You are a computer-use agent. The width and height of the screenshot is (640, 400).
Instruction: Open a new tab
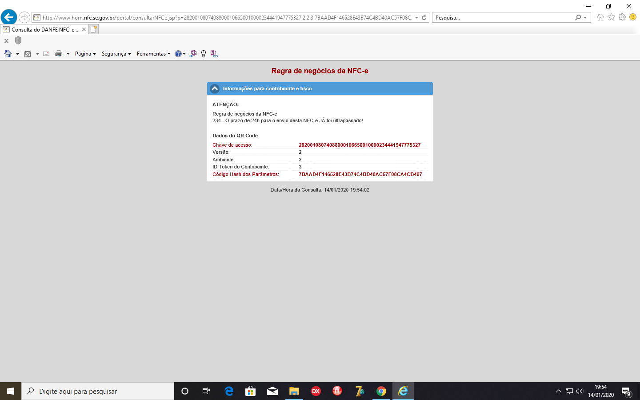93,29
